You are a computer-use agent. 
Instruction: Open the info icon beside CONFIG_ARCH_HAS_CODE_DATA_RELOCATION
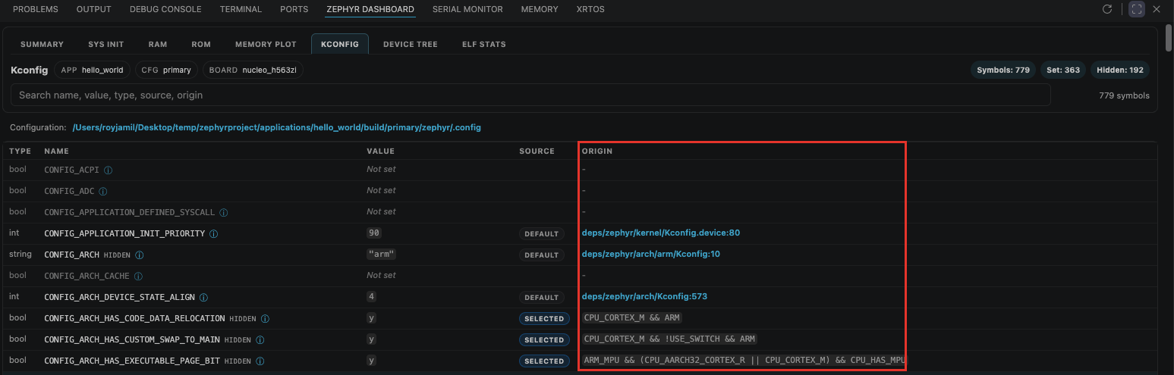(x=266, y=318)
